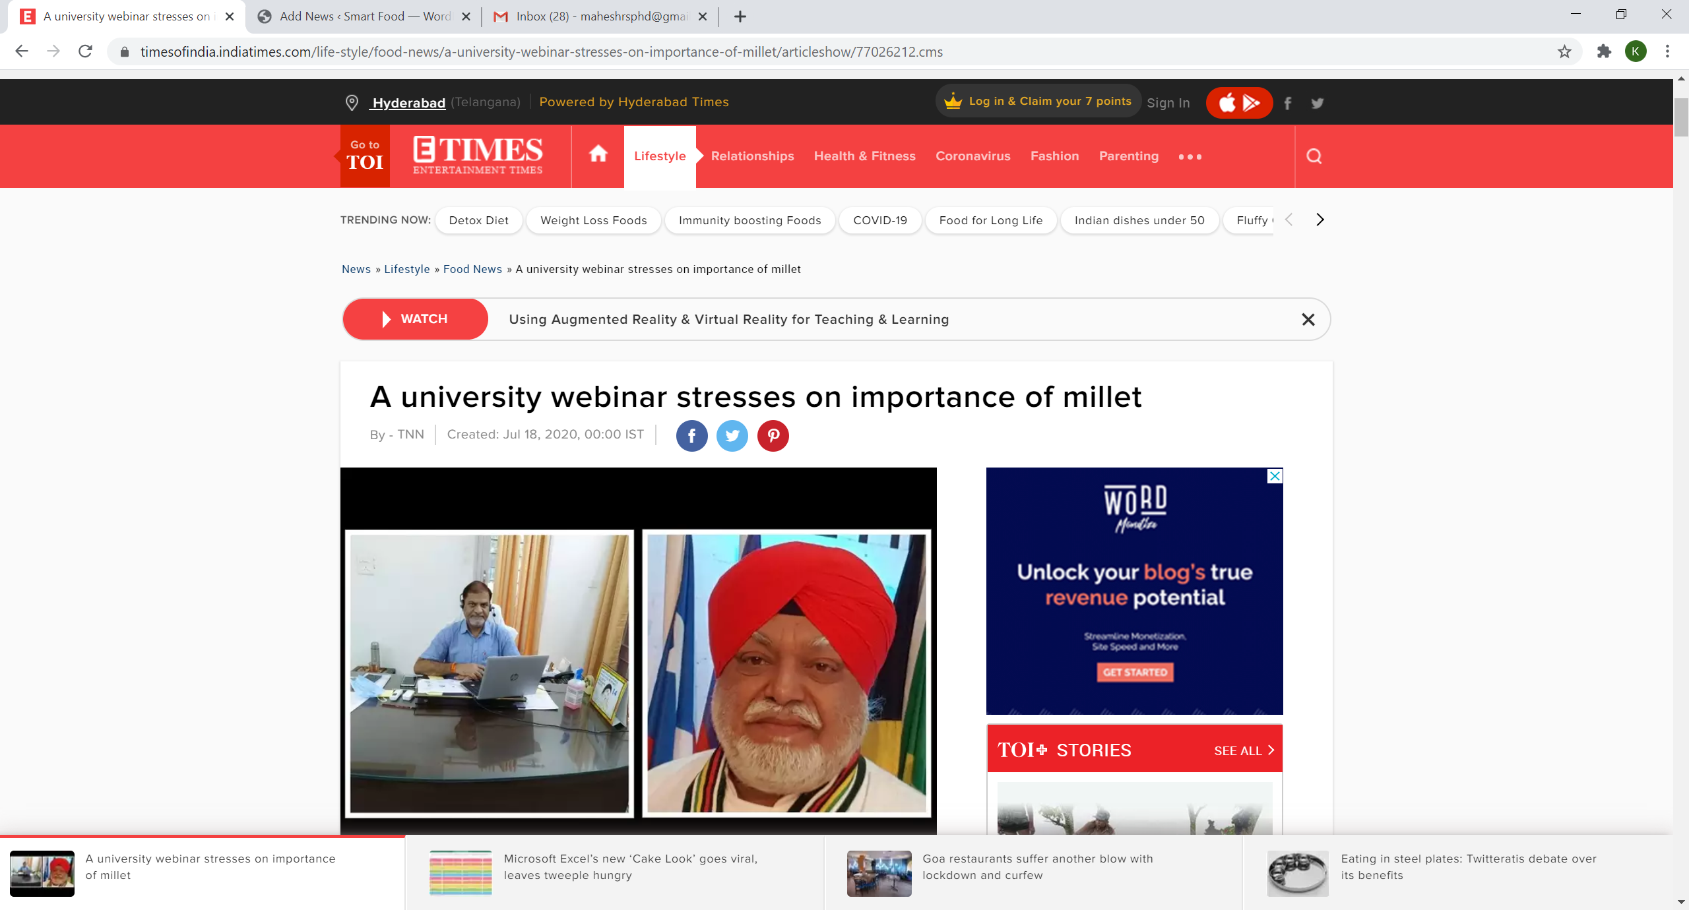Share article via Twitter round icon
The height and width of the screenshot is (910, 1689).
[x=732, y=435]
